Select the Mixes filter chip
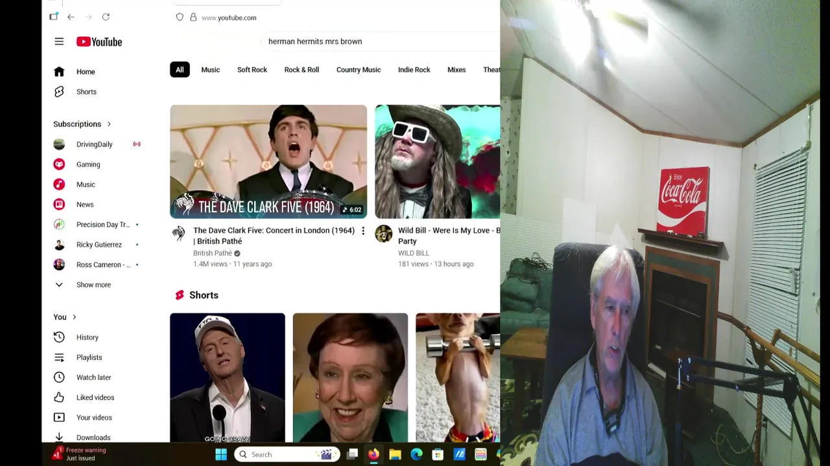The height and width of the screenshot is (466, 830). coord(456,70)
